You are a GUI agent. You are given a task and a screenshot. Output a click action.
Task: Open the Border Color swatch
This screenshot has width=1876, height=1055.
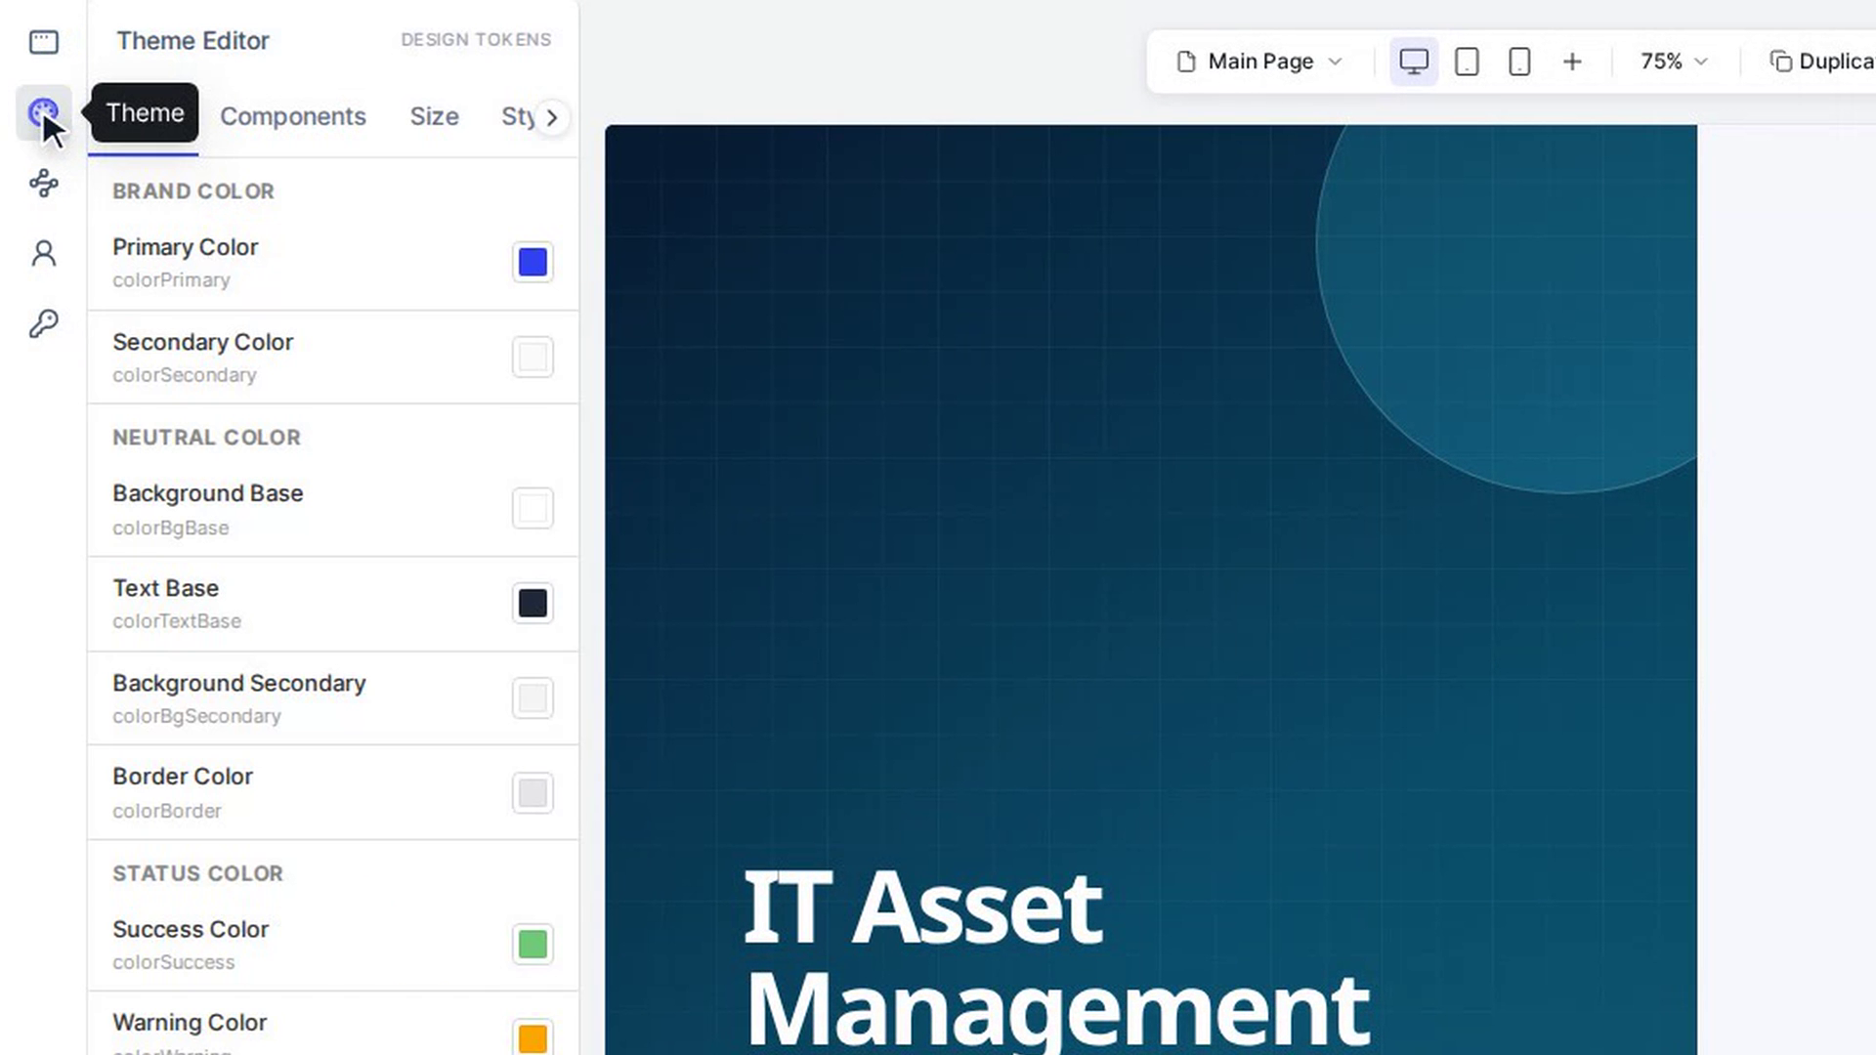pos(533,792)
